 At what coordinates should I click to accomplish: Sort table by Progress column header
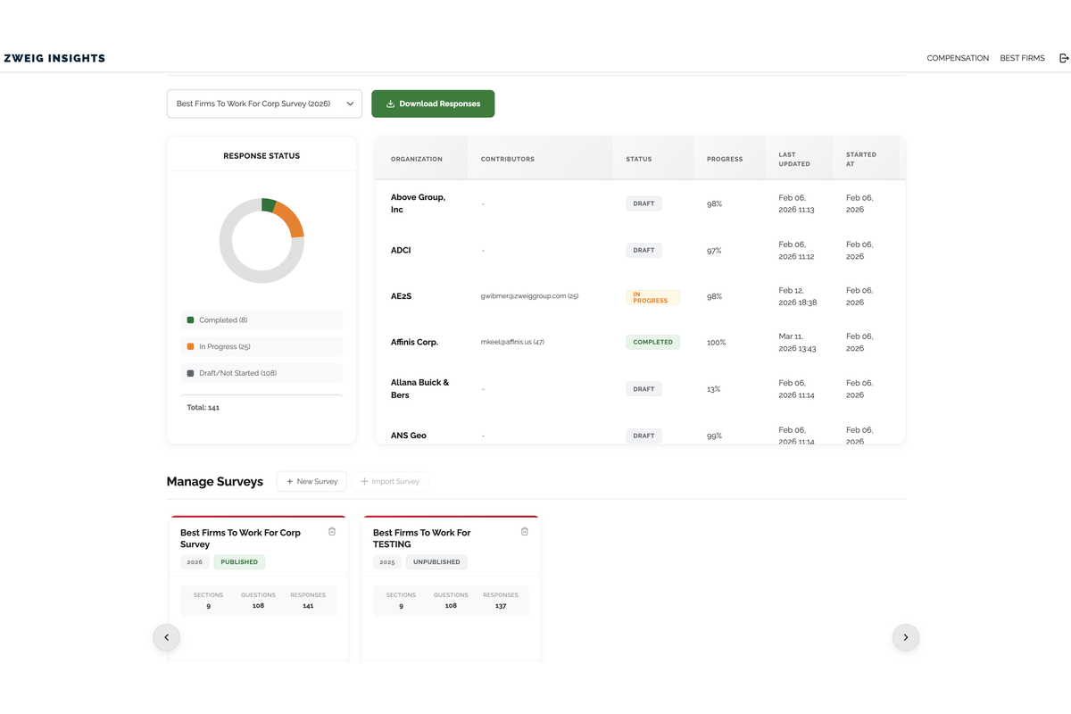(725, 159)
